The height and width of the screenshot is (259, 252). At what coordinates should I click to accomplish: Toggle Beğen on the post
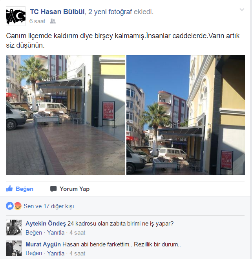point(20,189)
